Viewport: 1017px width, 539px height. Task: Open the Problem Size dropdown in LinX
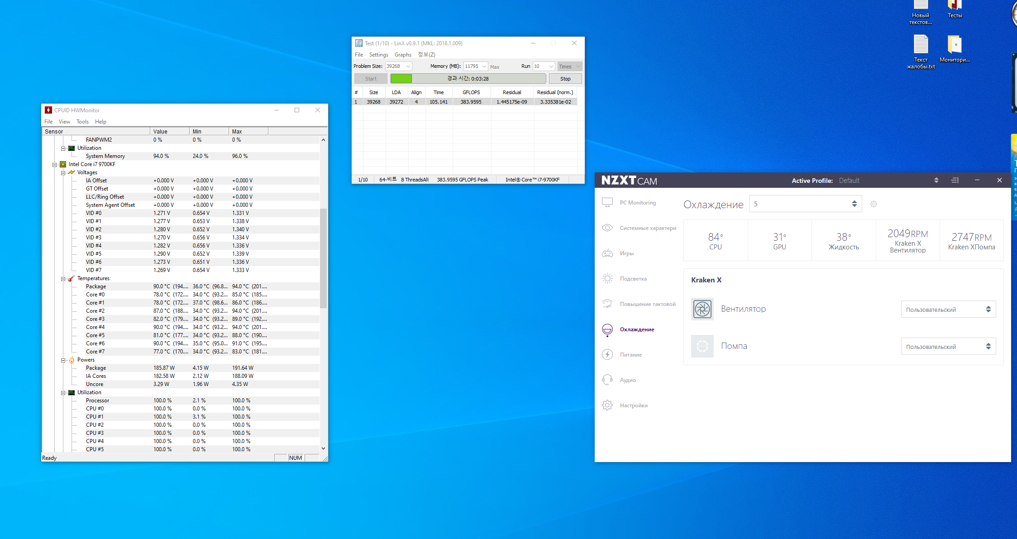click(x=408, y=67)
